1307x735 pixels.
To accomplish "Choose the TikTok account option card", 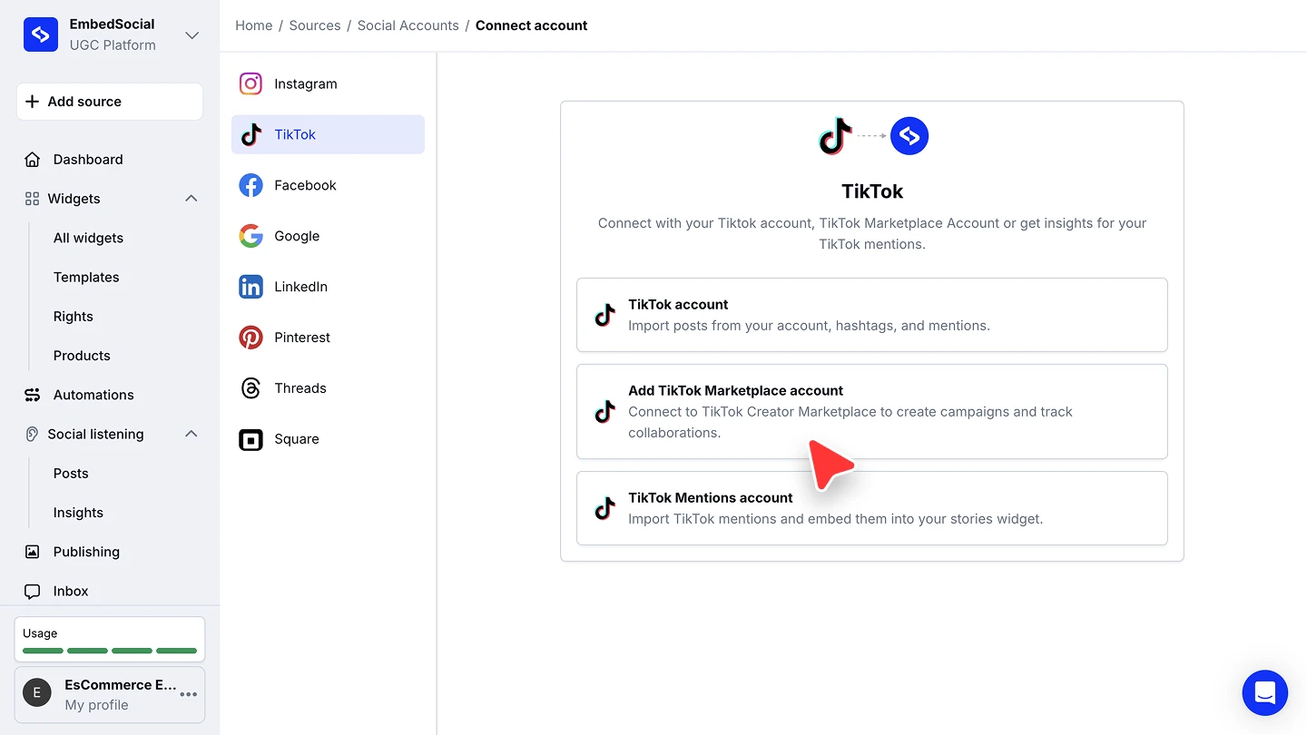I will [x=872, y=315].
